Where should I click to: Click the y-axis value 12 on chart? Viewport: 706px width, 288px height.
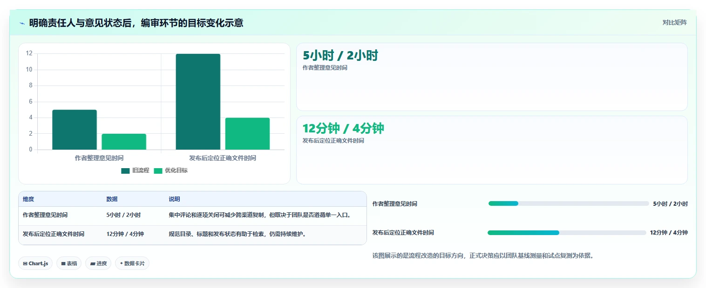pos(29,53)
